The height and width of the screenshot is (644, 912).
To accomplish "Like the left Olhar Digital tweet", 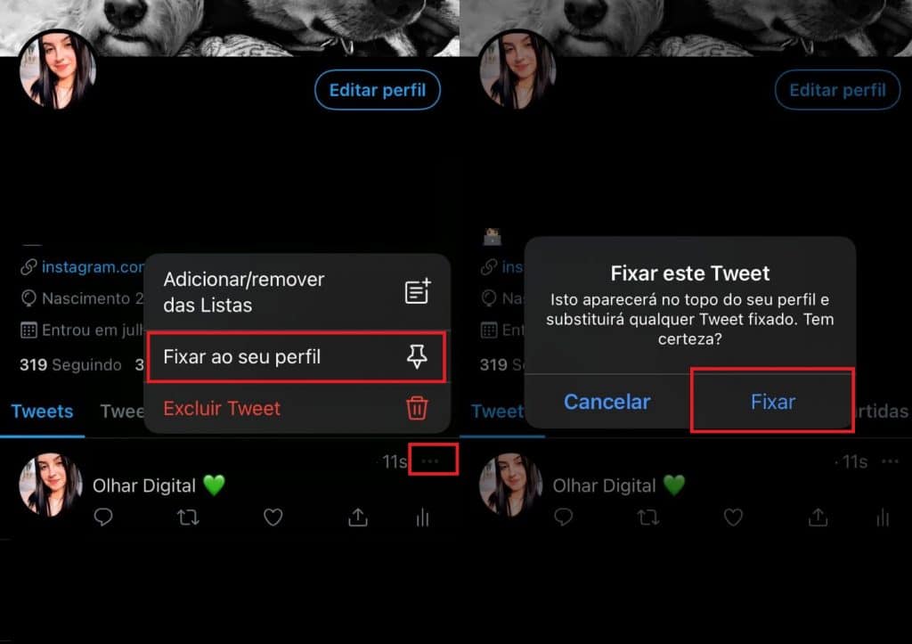I will (273, 518).
